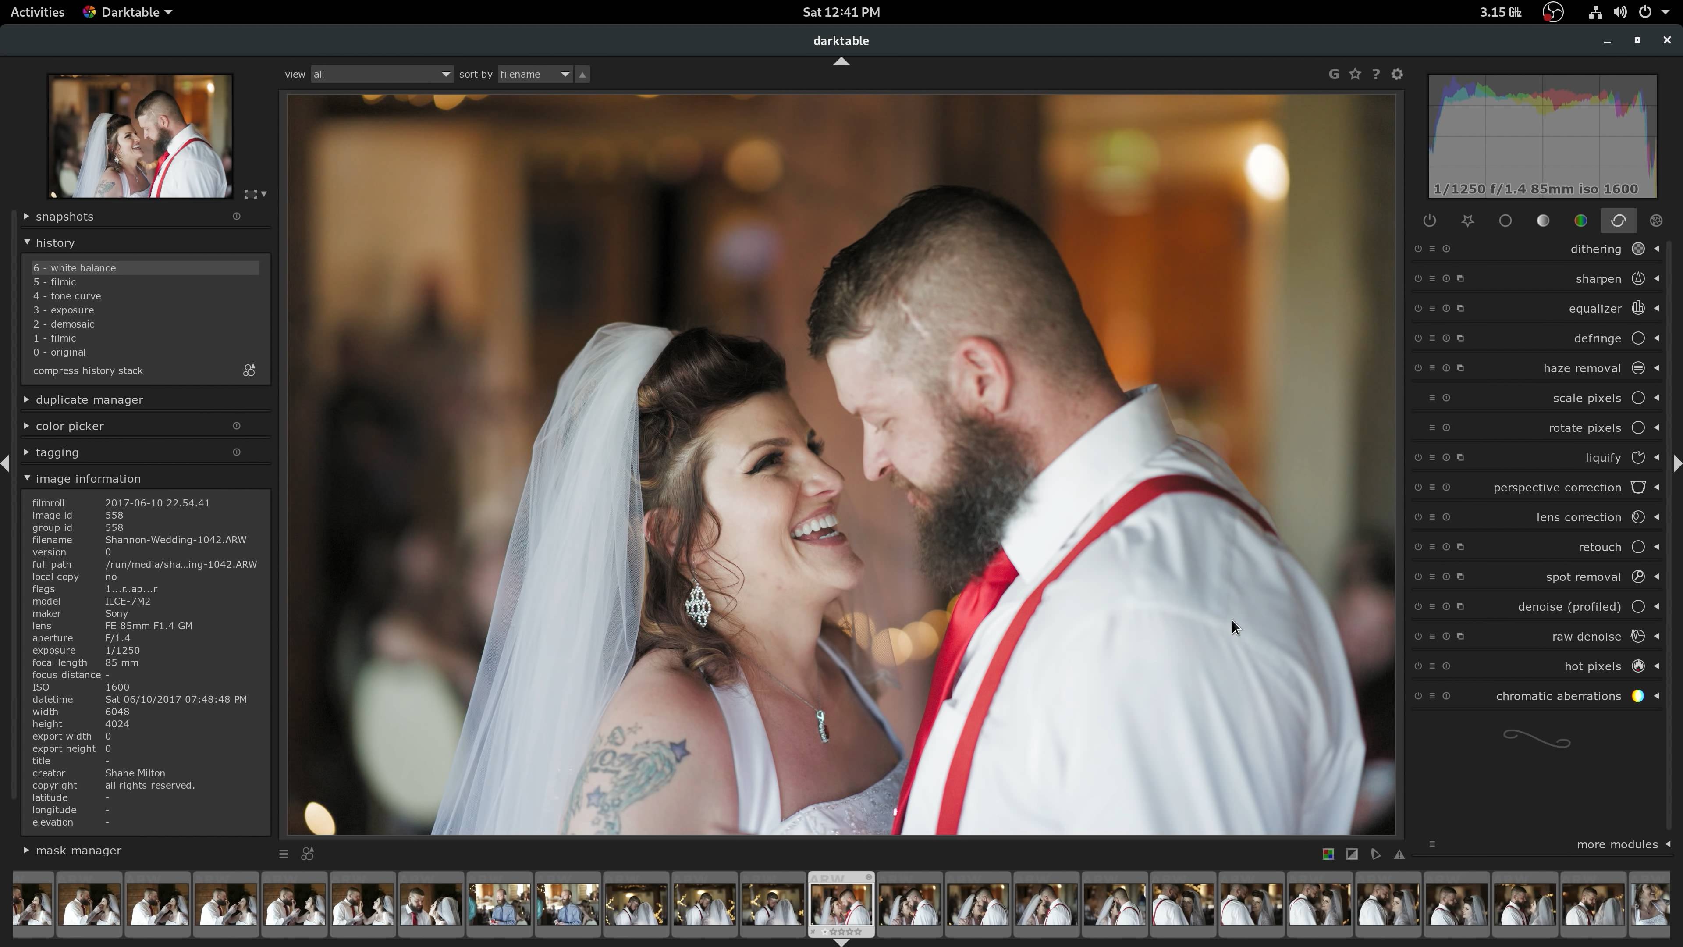
Task: Open the quick styles icon below the image
Action: (307, 854)
